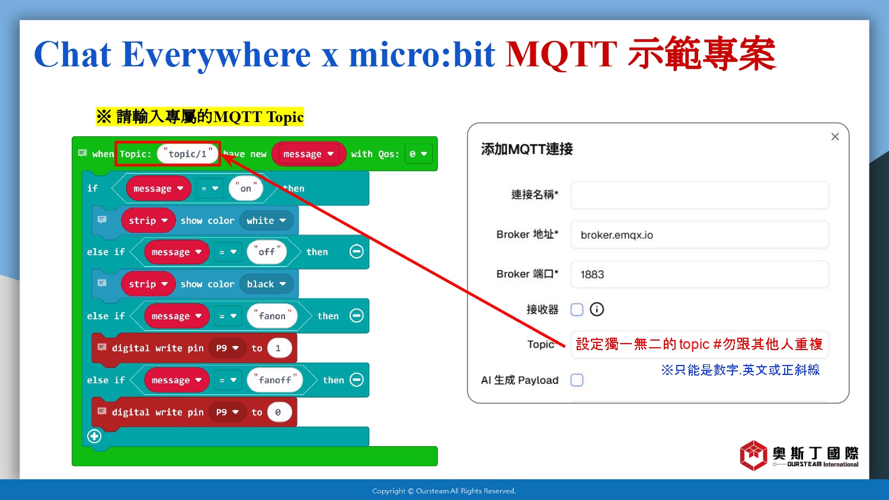889x500 pixels.
Task: Click the Oursteam International logo
Action: click(x=798, y=456)
